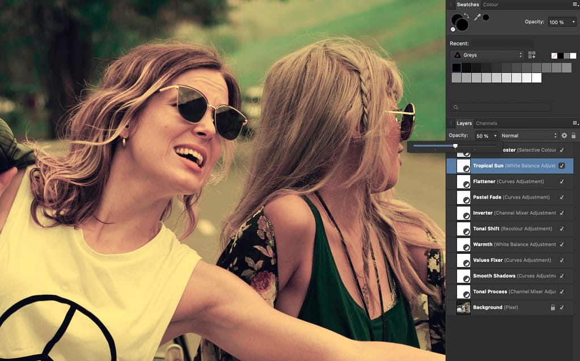Open the layer blend options gear
The width and height of the screenshot is (580, 361).
(x=564, y=135)
